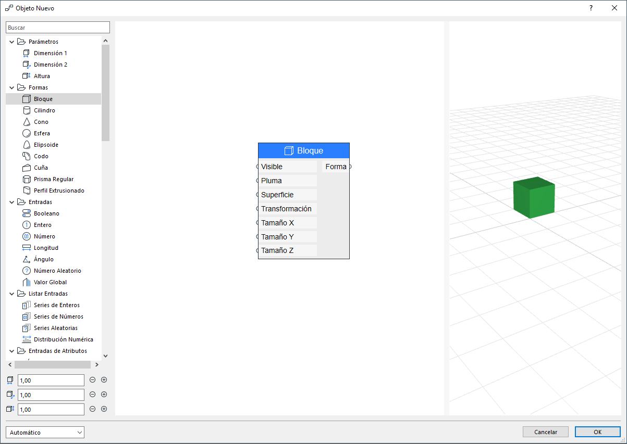Choose the Prisma Regular shape icon
Image resolution: width=627 pixels, height=444 pixels.
click(27, 179)
